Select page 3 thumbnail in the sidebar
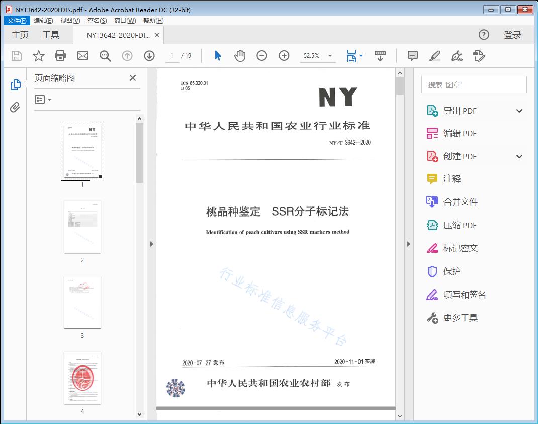Screen dimensions: 538x424 click(x=82, y=302)
